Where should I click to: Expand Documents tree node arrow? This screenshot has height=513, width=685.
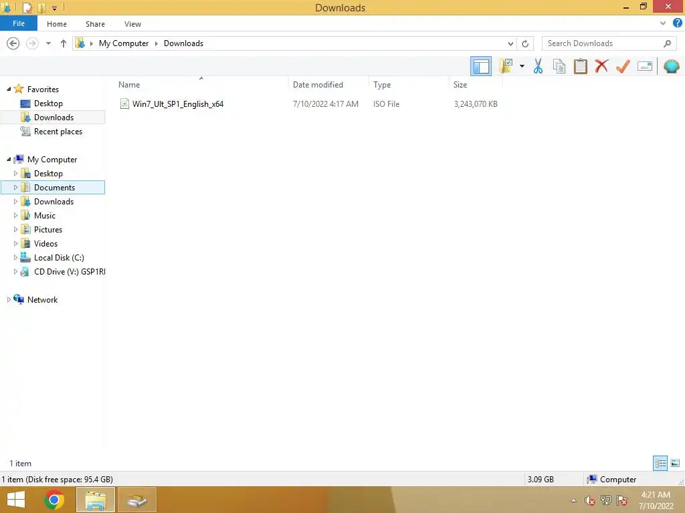pyautogui.click(x=16, y=188)
